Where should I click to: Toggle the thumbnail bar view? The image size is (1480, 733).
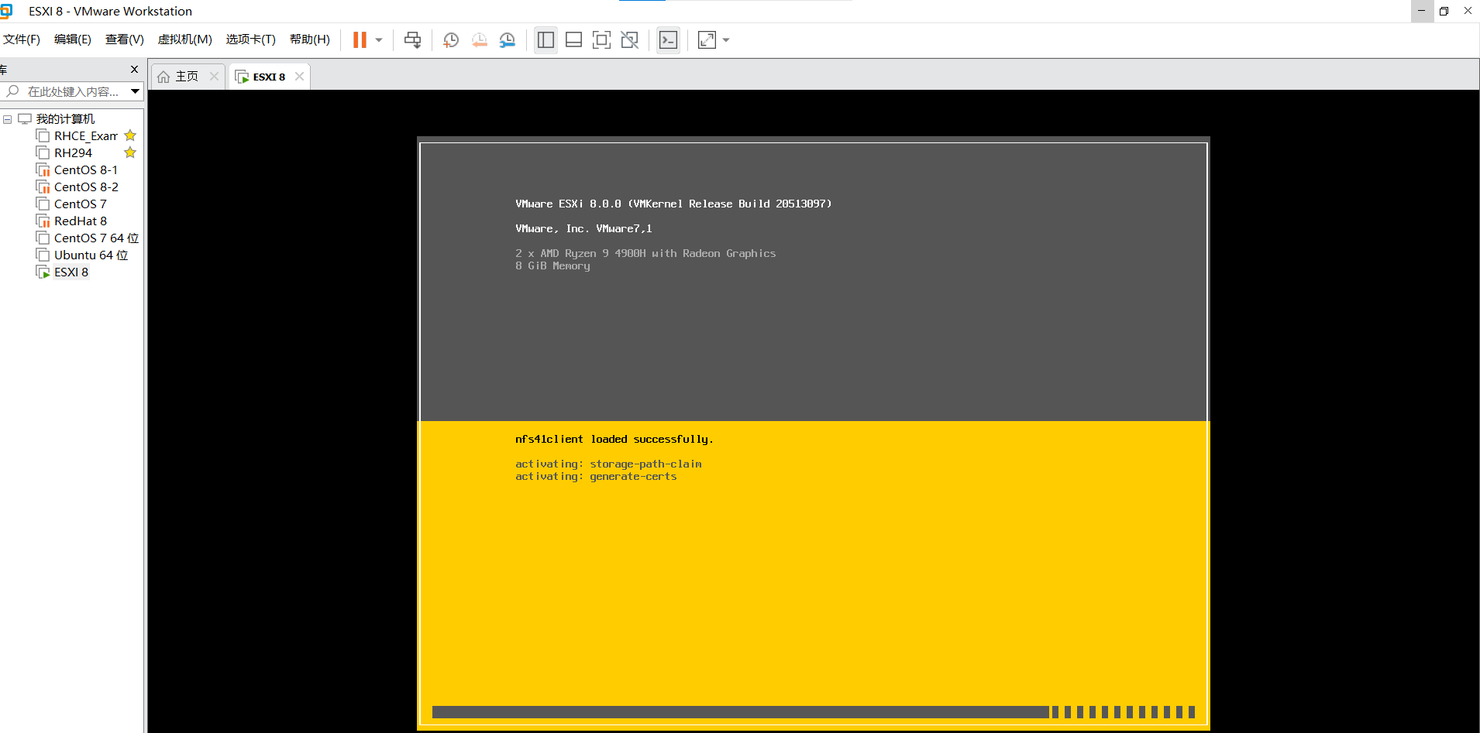pos(573,40)
